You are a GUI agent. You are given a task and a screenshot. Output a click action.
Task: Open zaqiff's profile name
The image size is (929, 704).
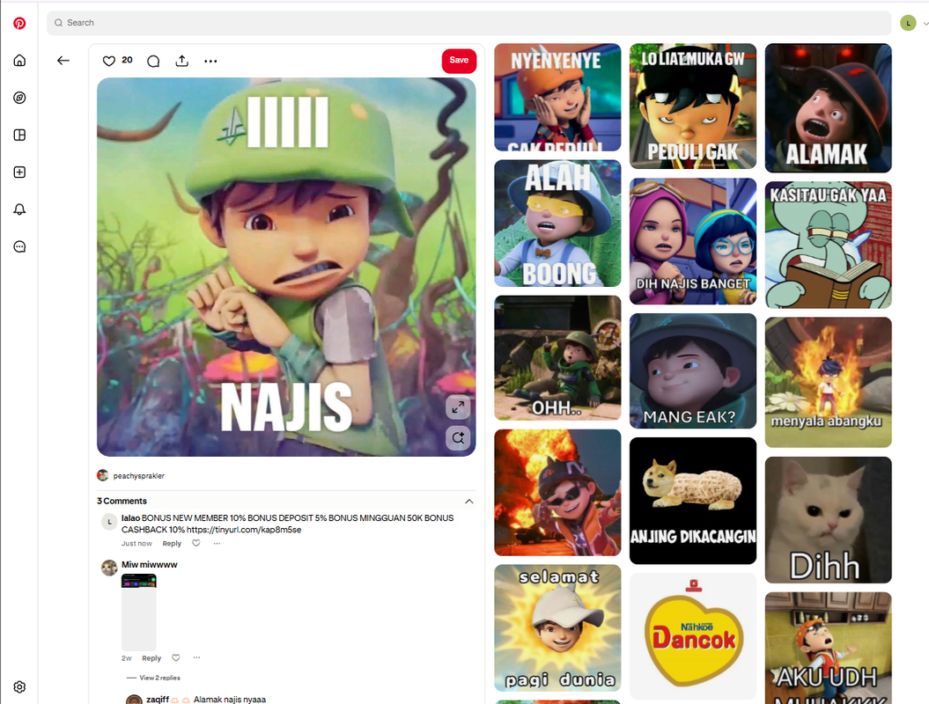(158, 700)
